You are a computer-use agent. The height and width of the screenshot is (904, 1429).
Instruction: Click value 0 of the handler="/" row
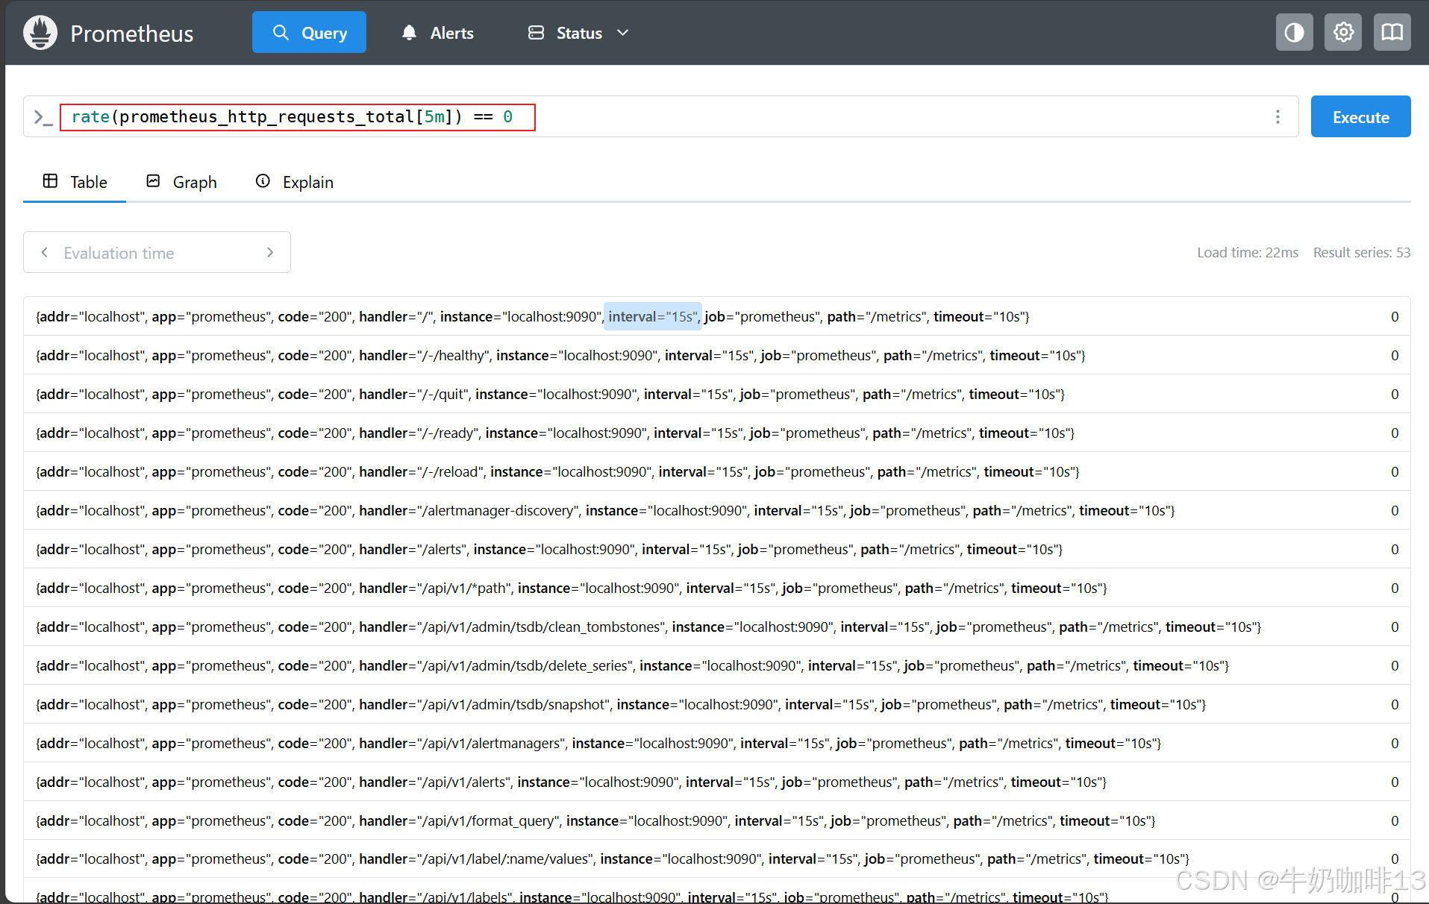pyautogui.click(x=1395, y=316)
